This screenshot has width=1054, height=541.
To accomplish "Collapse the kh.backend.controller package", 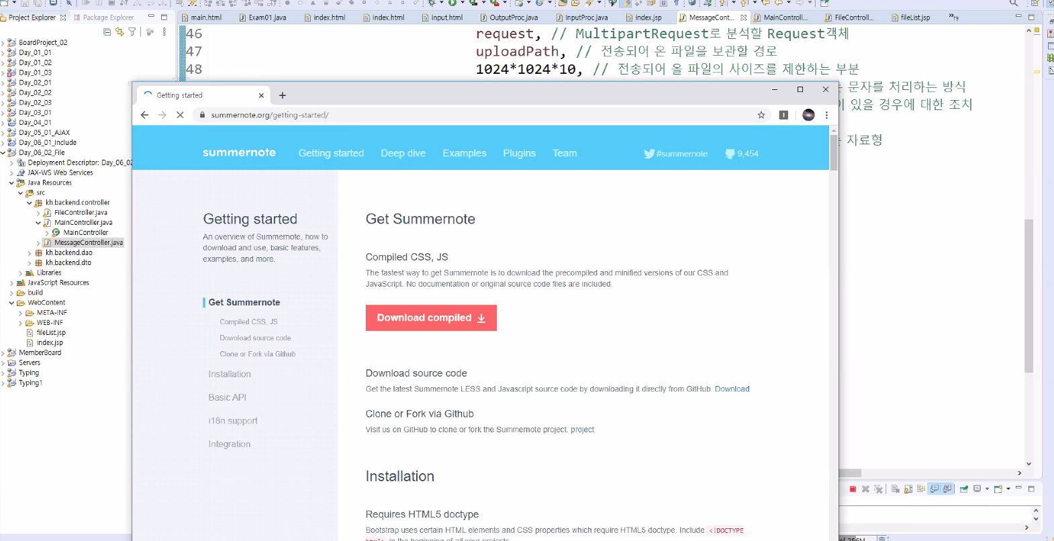I will coord(30,203).
